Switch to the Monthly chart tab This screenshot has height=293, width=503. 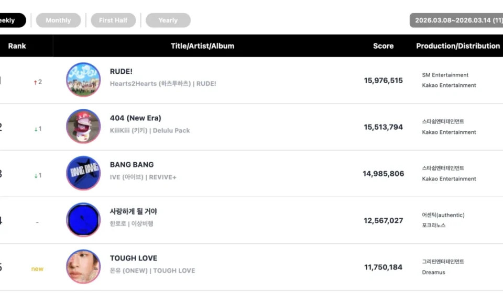58,20
